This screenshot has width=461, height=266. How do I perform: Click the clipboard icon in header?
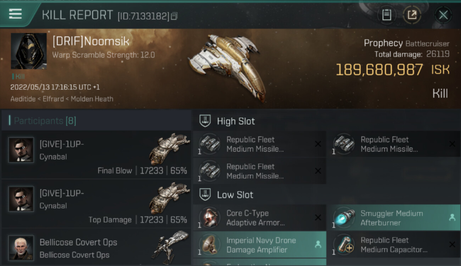[x=387, y=15]
